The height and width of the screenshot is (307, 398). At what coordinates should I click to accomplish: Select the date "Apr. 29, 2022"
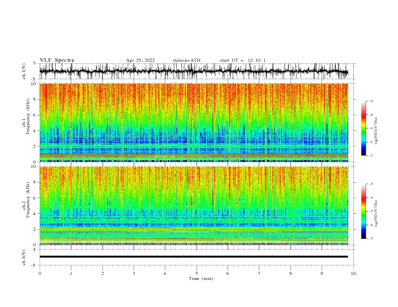pyautogui.click(x=140, y=60)
